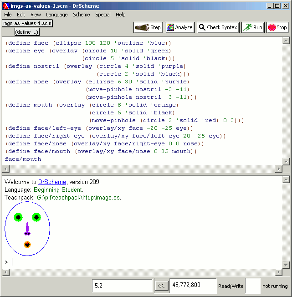The image size is (292, 297).
Task: Click down arrow of definitions vertical scrollbar
Action: [286, 162]
